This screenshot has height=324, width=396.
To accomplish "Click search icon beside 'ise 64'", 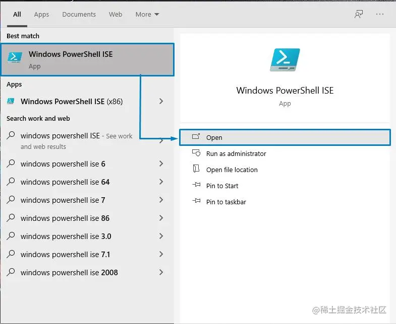I will 11,182.
